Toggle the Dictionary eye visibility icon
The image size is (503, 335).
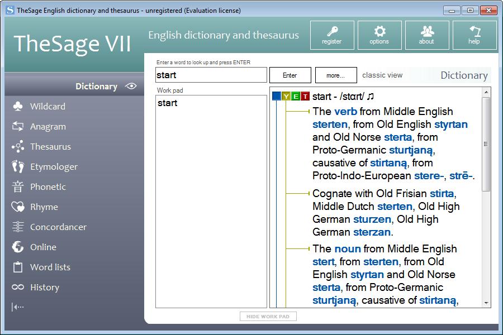click(x=131, y=87)
